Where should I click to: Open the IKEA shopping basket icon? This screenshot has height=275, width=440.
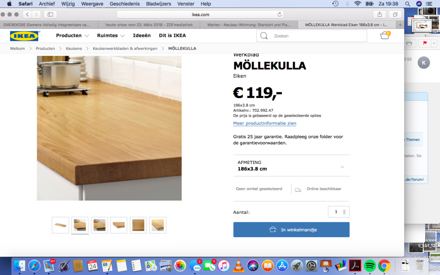[x=385, y=36]
